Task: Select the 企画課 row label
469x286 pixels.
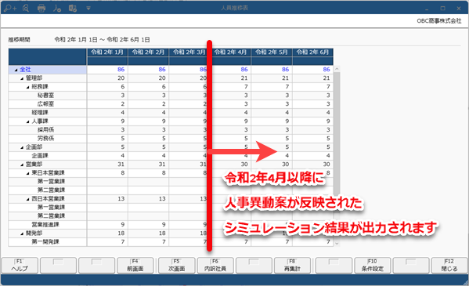Action: click(x=40, y=156)
